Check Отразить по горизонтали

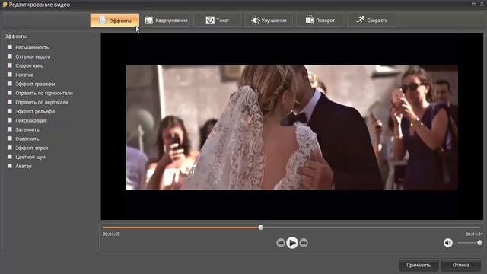point(10,93)
